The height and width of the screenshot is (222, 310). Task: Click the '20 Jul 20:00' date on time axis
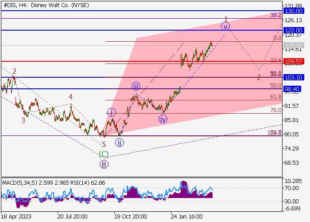[x=72, y=216]
